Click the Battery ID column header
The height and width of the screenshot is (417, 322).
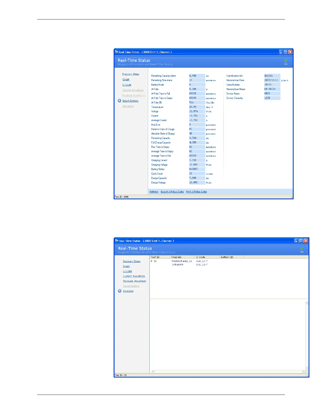(x=232, y=257)
